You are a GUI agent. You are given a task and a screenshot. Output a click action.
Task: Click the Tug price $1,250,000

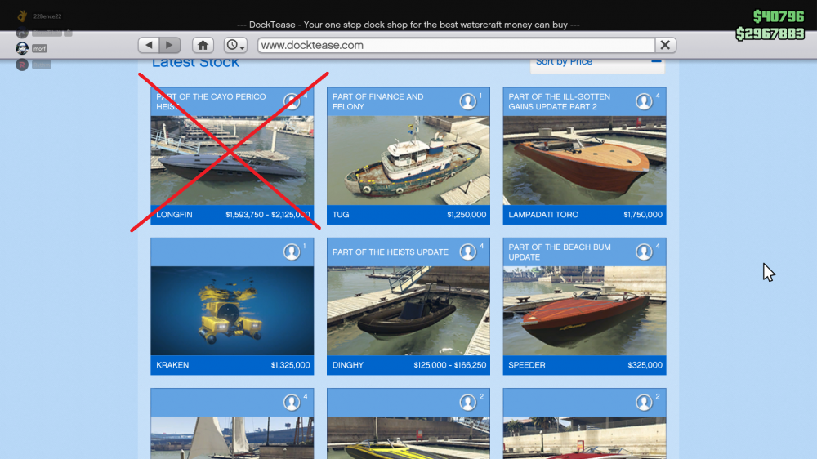tap(467, 215)
